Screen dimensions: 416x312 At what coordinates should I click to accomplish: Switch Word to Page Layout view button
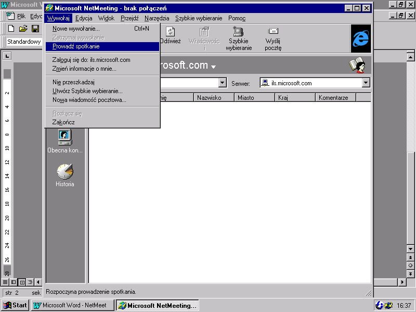(x=22, y=282)
